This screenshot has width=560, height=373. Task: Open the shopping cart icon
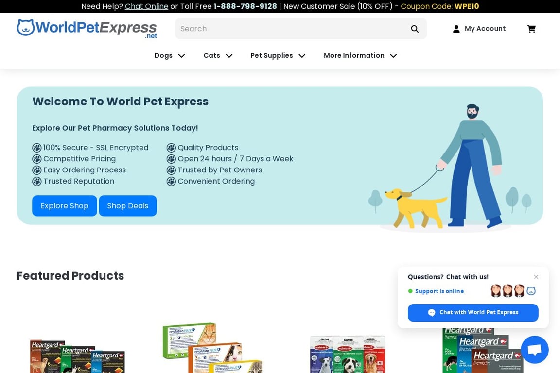(531, 29)
